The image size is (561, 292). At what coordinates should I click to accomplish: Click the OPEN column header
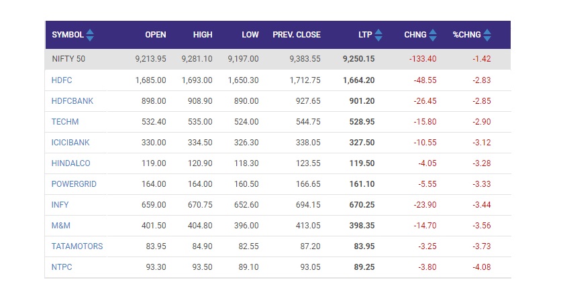click(x=156, y=35)
